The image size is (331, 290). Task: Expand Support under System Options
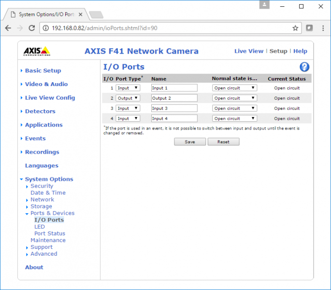point(42,247)
